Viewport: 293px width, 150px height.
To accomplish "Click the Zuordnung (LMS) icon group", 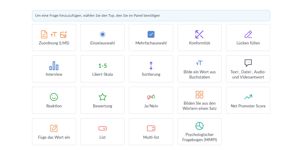I will tap(54, 34).
